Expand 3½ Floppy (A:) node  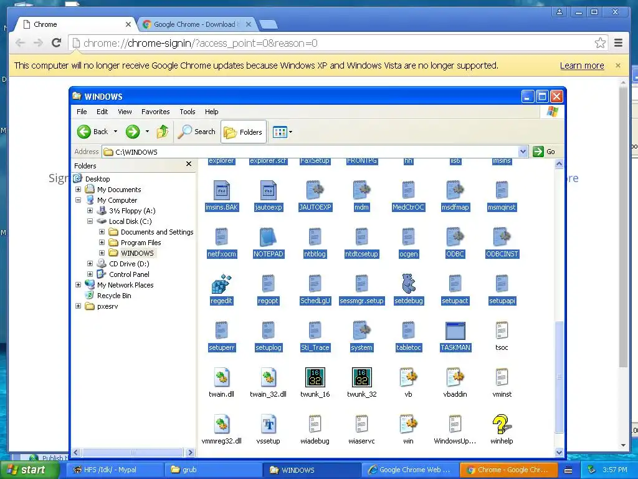pos(90,211)
